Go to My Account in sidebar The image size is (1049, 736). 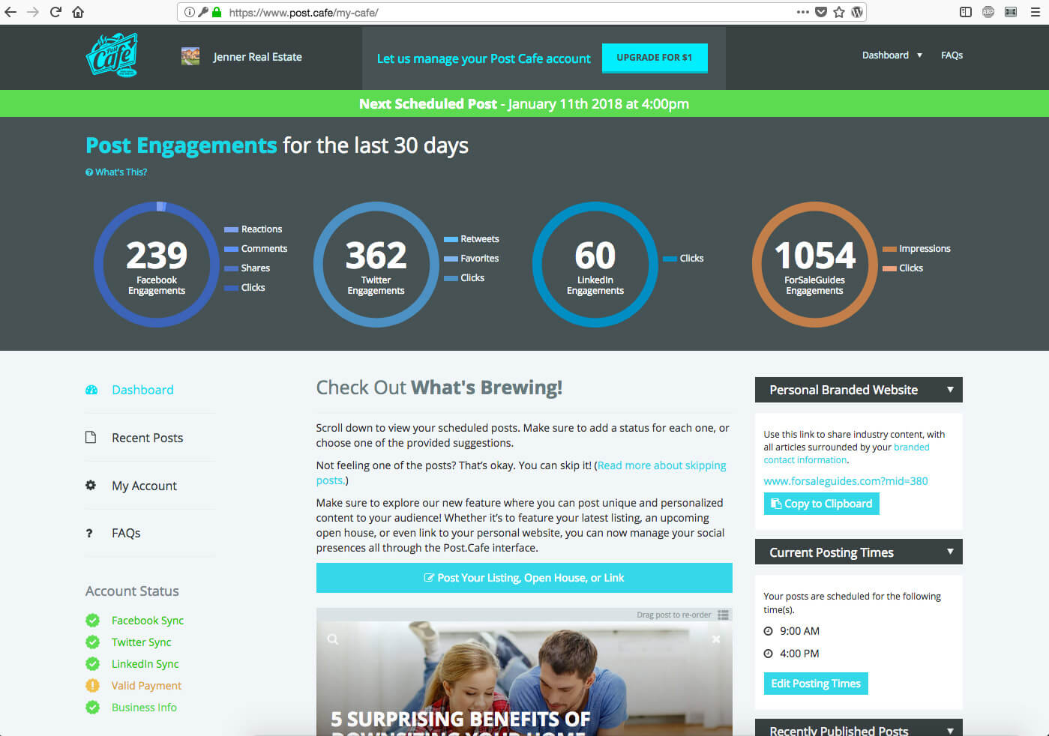(144, 486)
